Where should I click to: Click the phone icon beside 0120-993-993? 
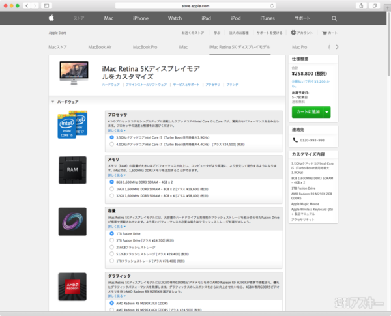pos(295,140)
